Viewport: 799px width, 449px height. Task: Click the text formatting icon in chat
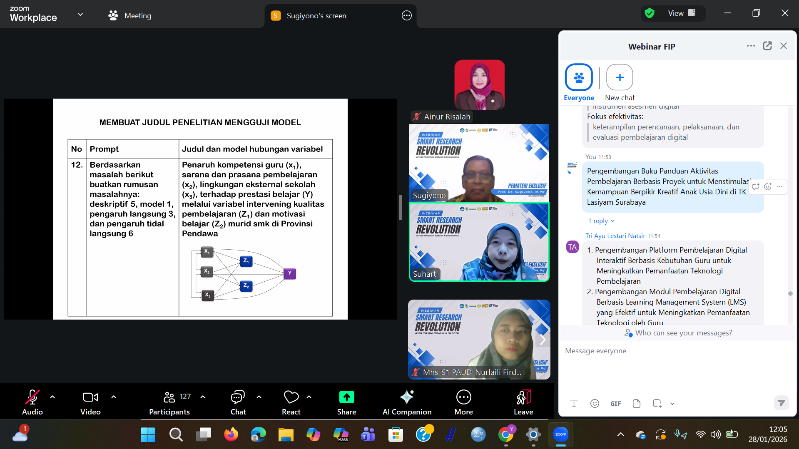574,403
